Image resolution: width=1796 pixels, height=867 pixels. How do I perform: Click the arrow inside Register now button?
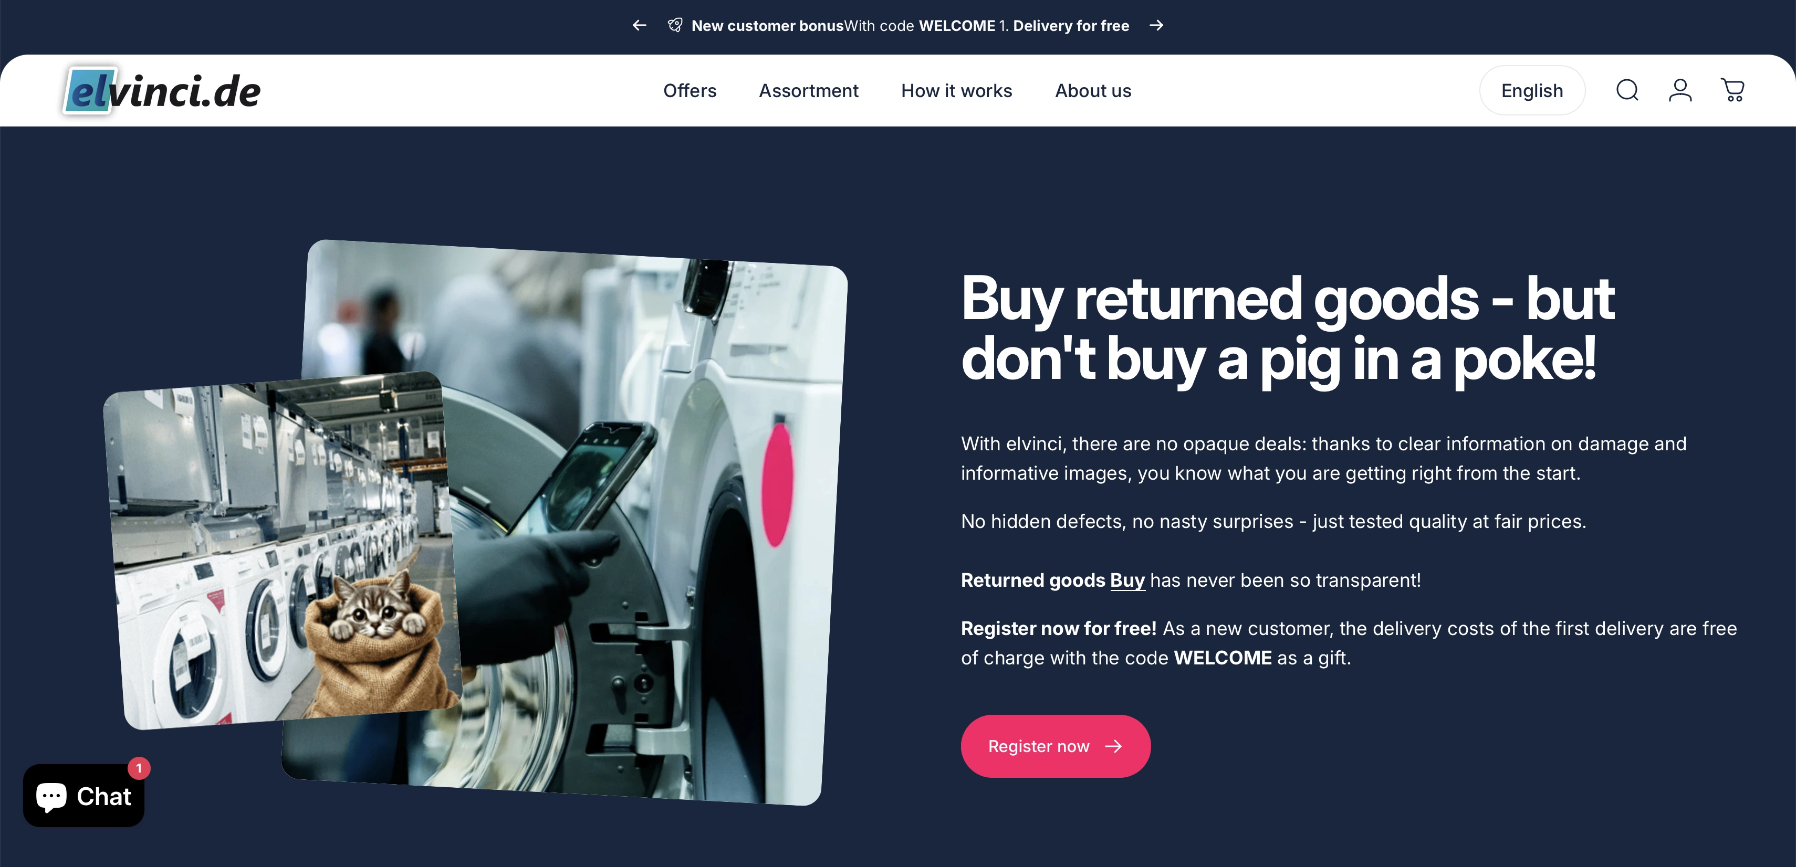click(1114, 746)
